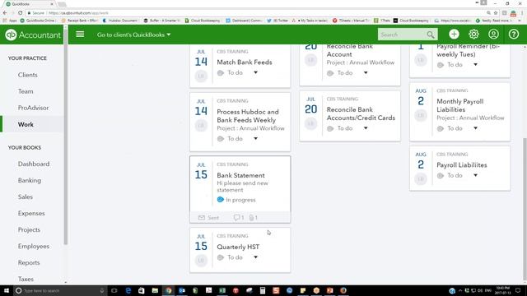Open the Monthly Payroll Liabilities task
Image resolution: width=527 pixels, height=296 pixels.
pos(459,105)
